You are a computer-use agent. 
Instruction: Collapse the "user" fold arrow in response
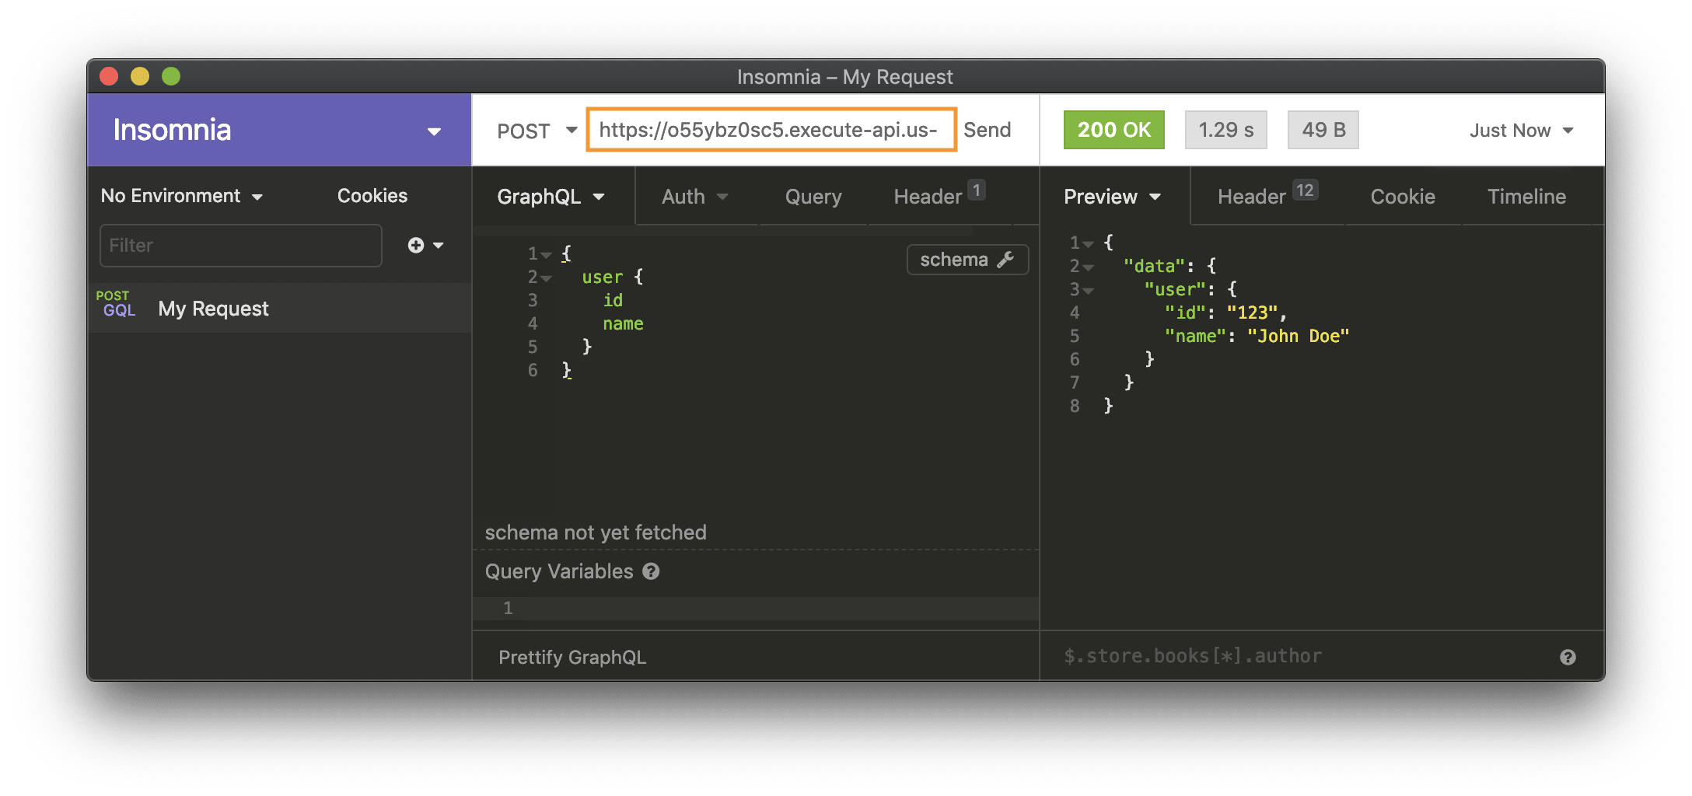(x=1088, y=291)
